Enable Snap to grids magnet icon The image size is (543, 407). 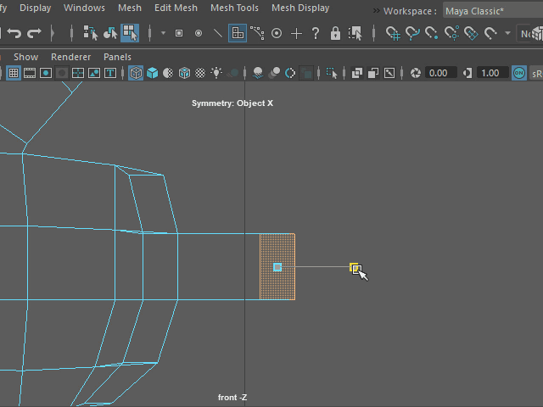(393, 34)
